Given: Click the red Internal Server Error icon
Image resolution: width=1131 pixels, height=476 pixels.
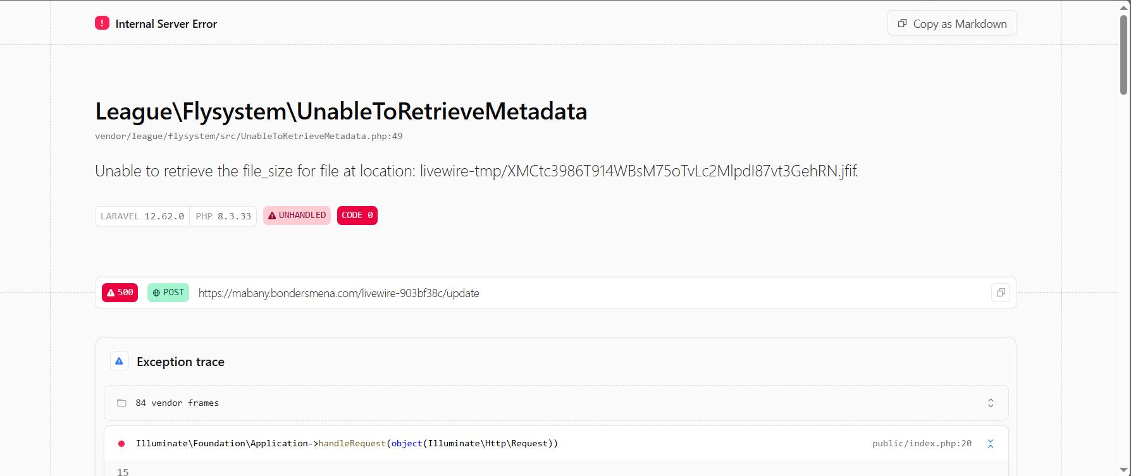Looking at the screenshot, I should 102,23.
